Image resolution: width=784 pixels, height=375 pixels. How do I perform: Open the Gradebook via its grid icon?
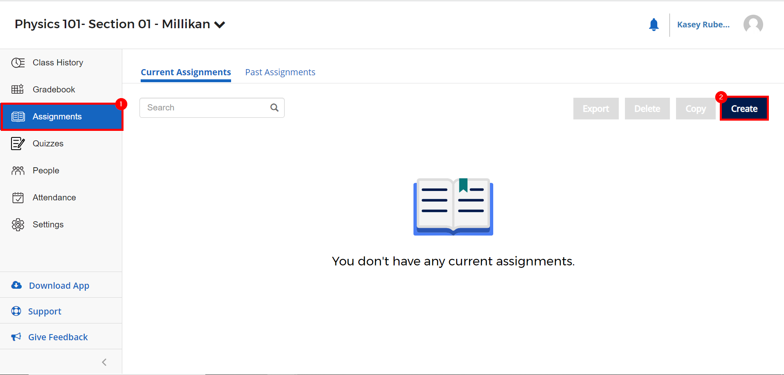tap(18, 89)
